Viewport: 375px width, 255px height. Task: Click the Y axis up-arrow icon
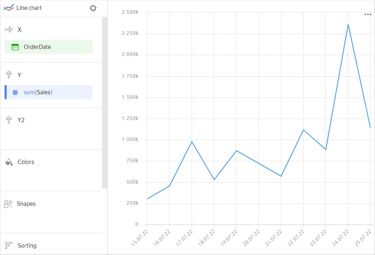pyautogui.click(x=9, y=75)
